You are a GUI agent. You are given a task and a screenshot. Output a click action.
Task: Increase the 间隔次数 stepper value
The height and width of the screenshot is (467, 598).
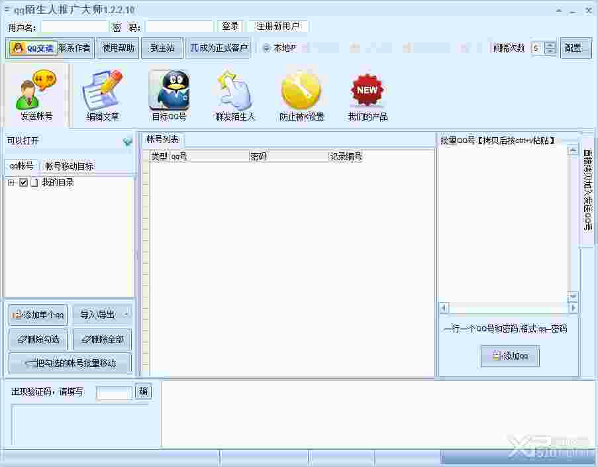[x=550, y=44]
